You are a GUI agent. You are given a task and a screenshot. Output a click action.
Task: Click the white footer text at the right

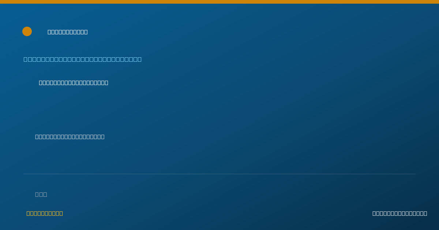399,213
